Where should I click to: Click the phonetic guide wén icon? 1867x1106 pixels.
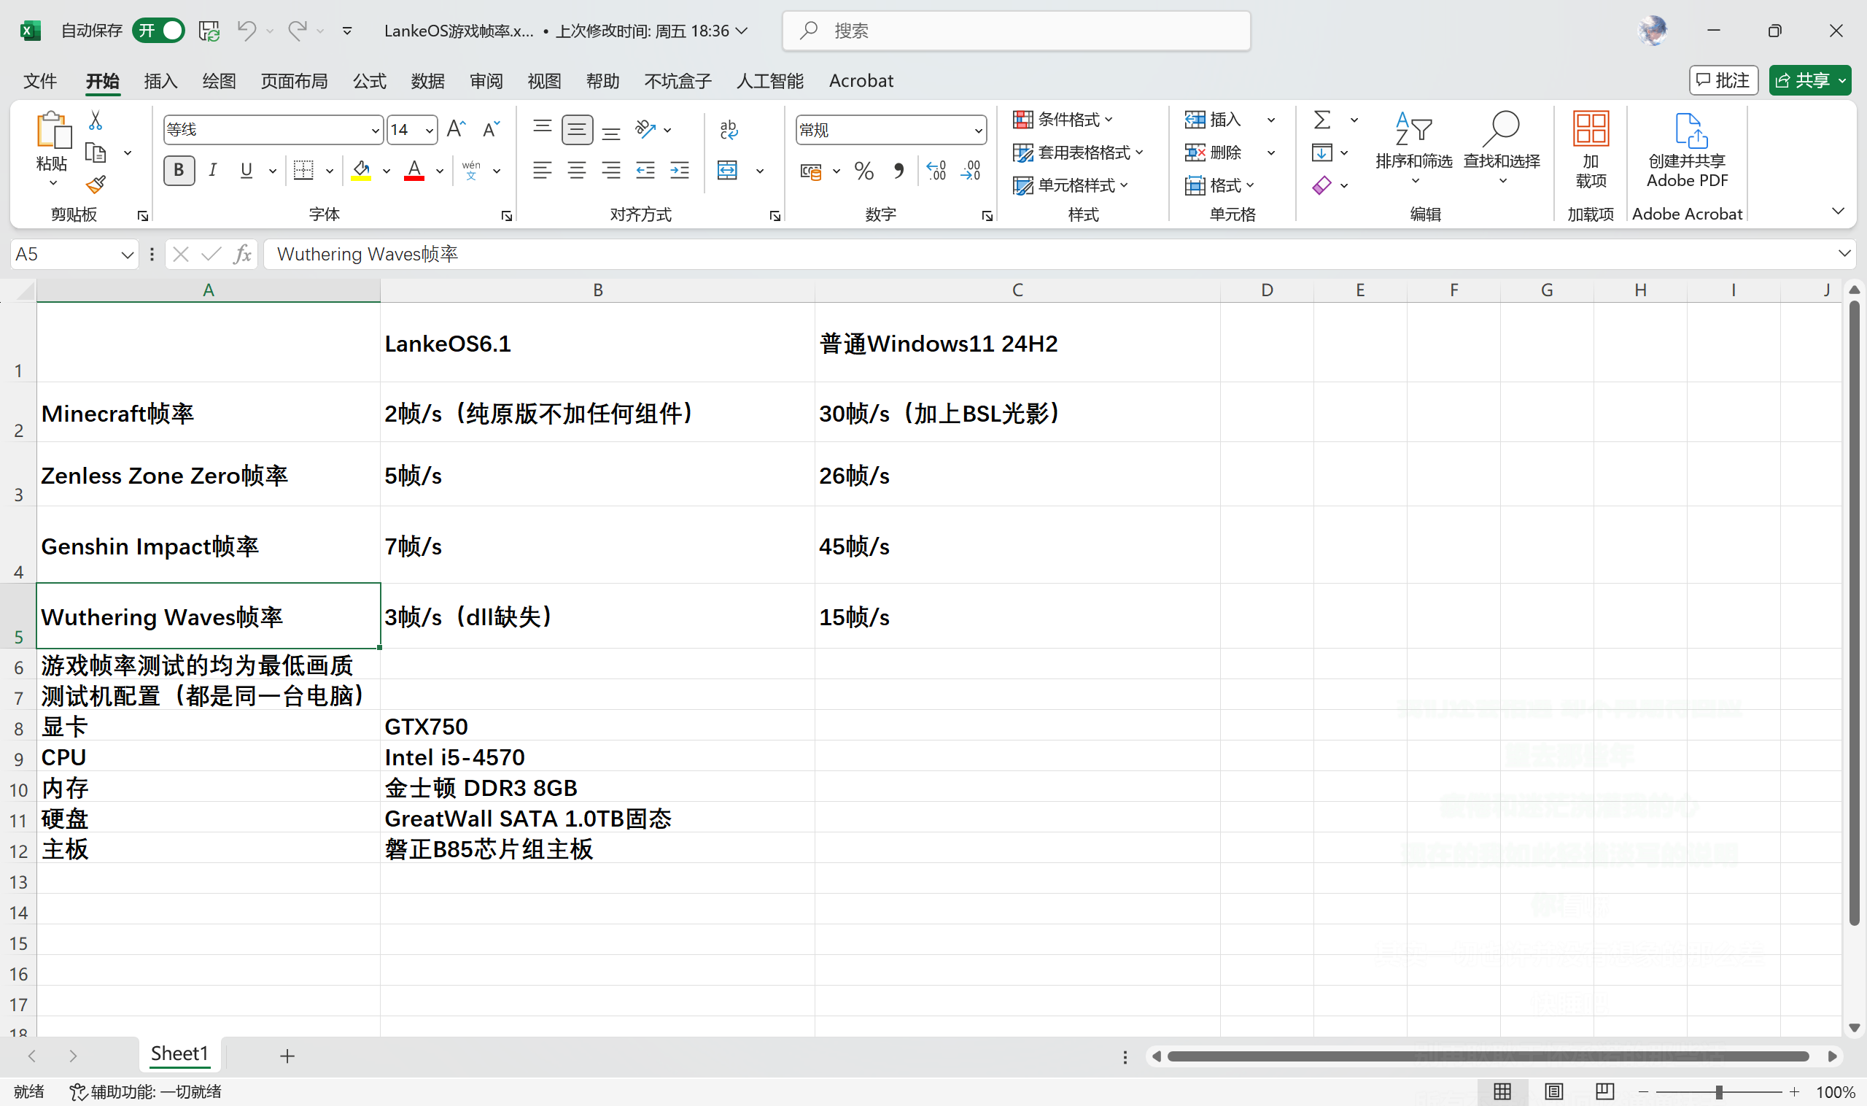pyautogui.click(x=471, y=171)
